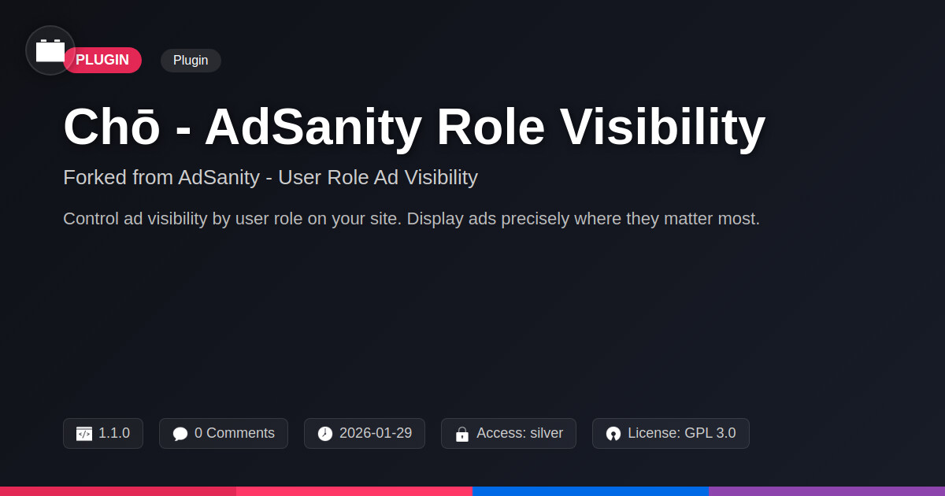Click the 1.1.0 version label
The image size is (945, 496).
(114, 433)
